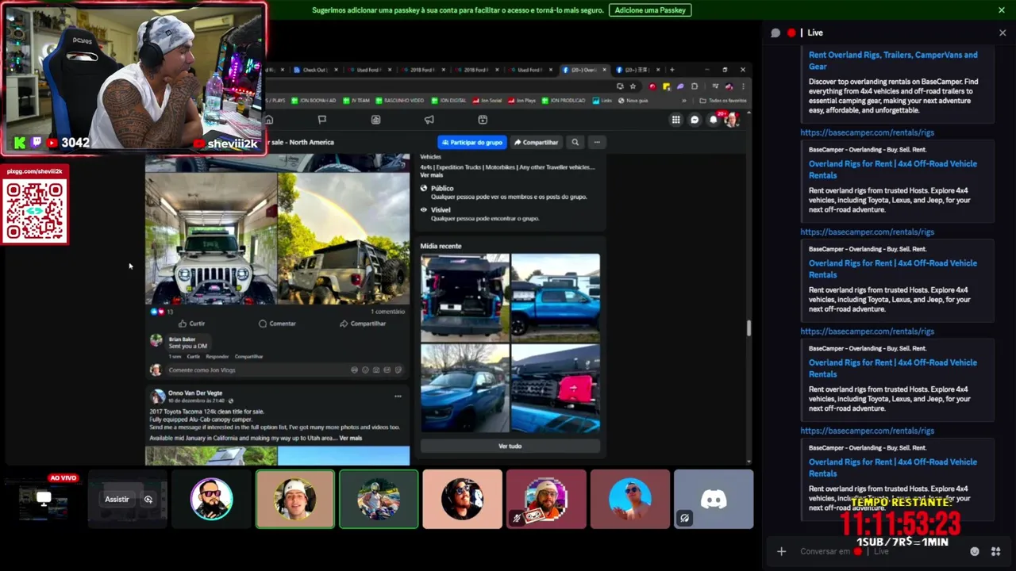Click Ver tudo under Mídia recente
This screenshot has height=571, width=1016.
coord(510,446)
